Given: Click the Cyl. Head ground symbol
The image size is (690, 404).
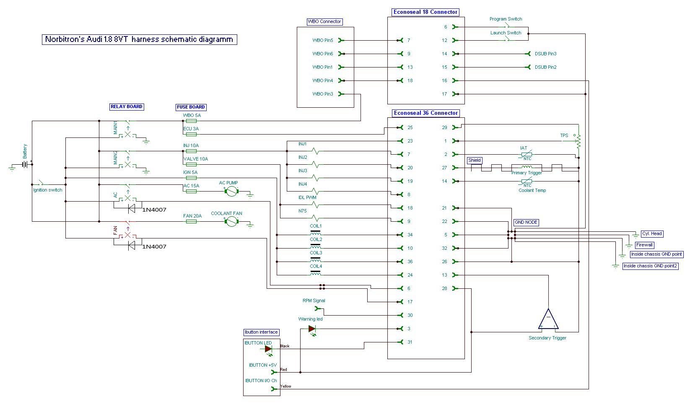Looking at the screenshot, I should tap(636, 236).
